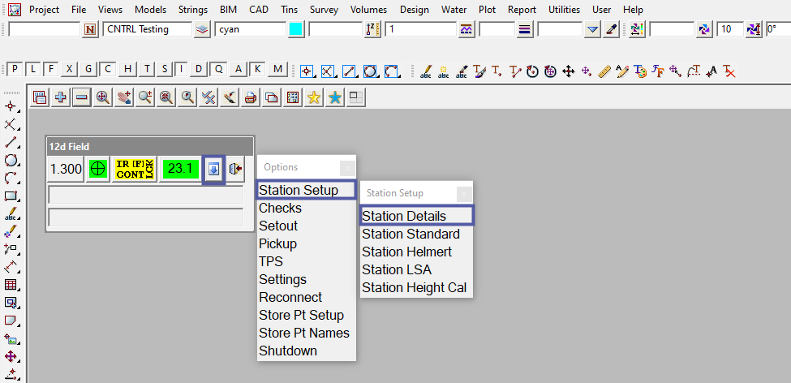This screenshot has width=791, height=383.
Task: Click the Zoom Out minus icon
Action: (x=82, y=97)
